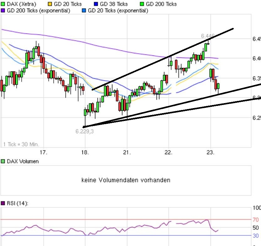Click the DAX Volumen legend square
This screenshot has height=246, width=261.
pos(3,161)
